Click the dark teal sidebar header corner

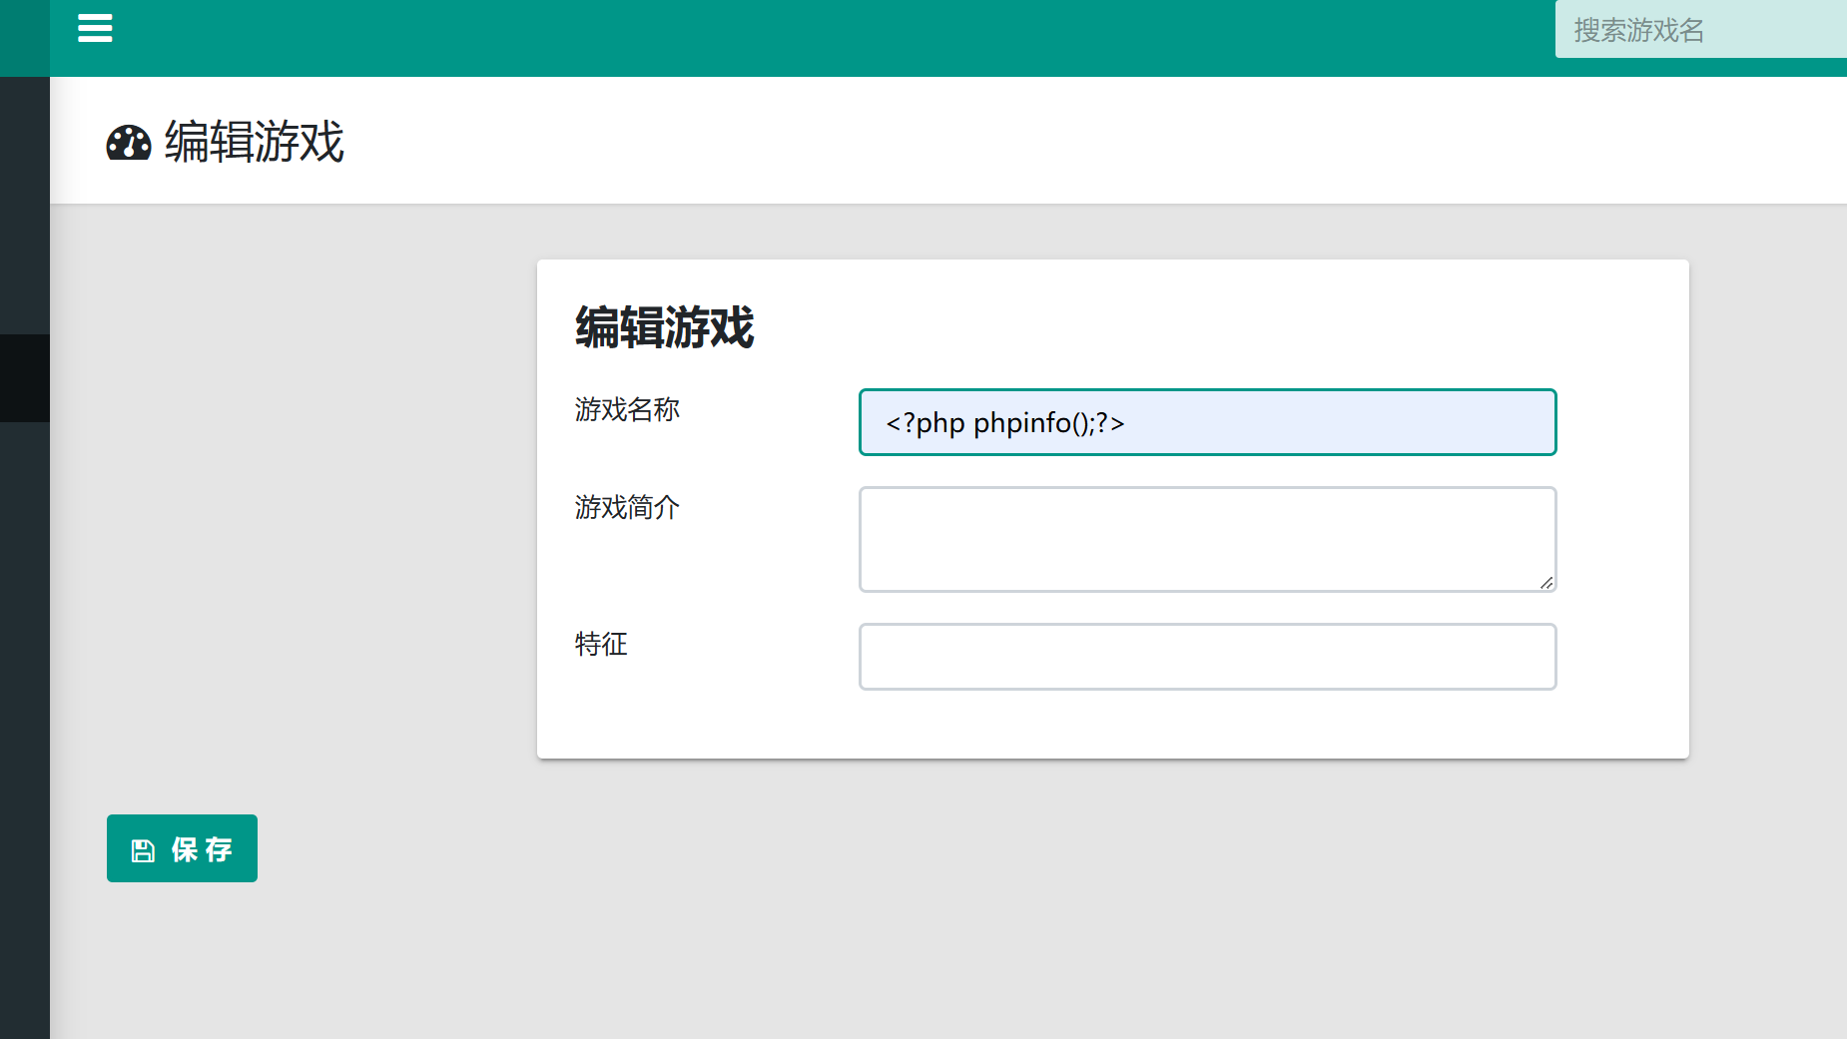pyautogui.click(x=24, y=38)
